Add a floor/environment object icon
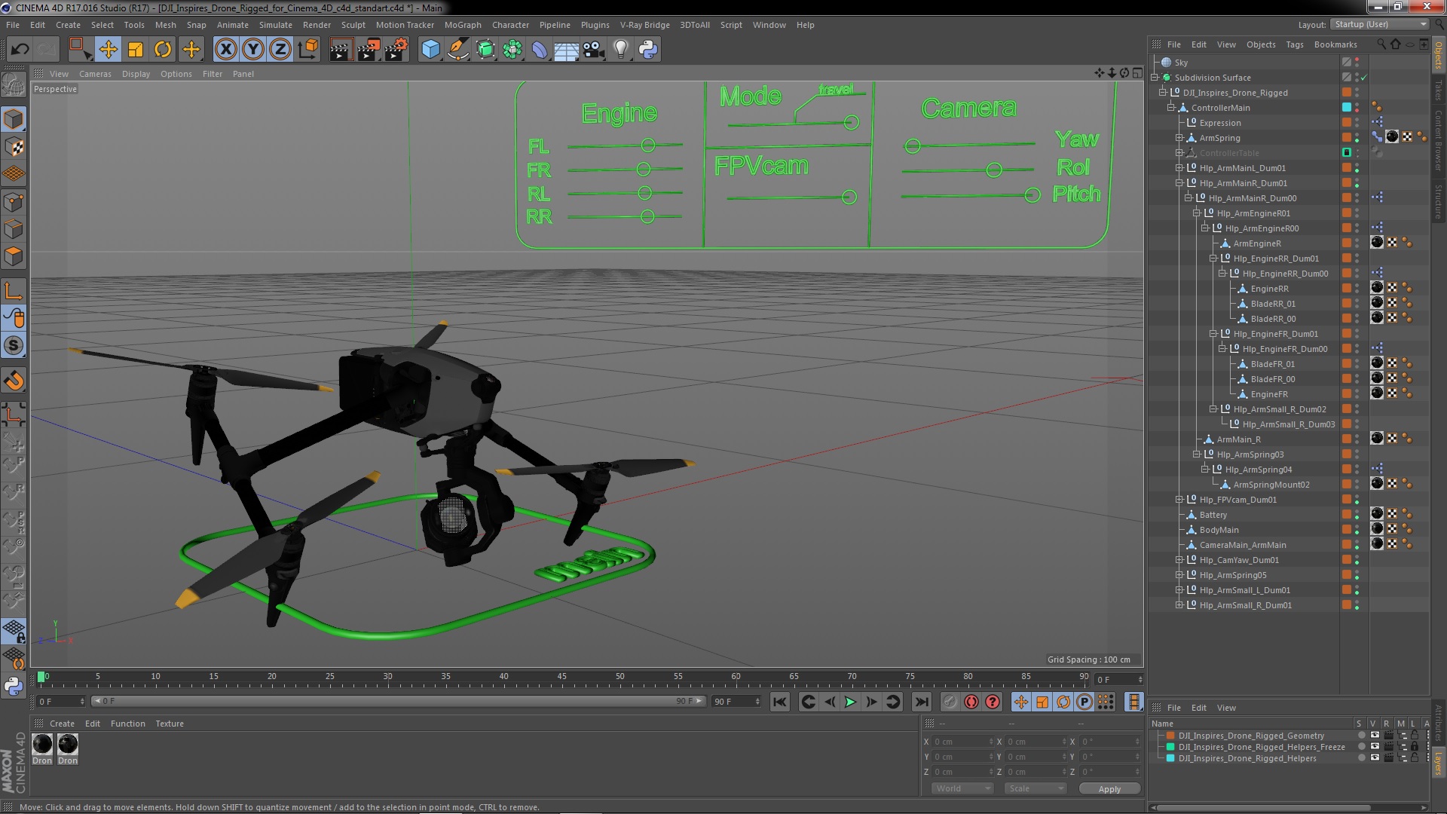The width and height of the screenshot is (1447, 814). tap(566, 50)
